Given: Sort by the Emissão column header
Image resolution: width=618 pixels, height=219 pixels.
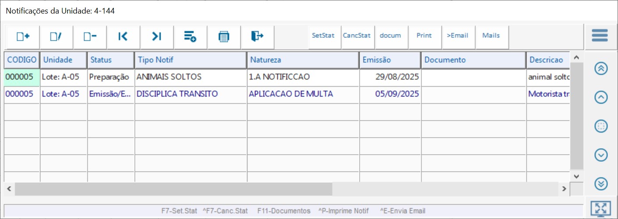Looking at the screenshot, I should point(389,60).
